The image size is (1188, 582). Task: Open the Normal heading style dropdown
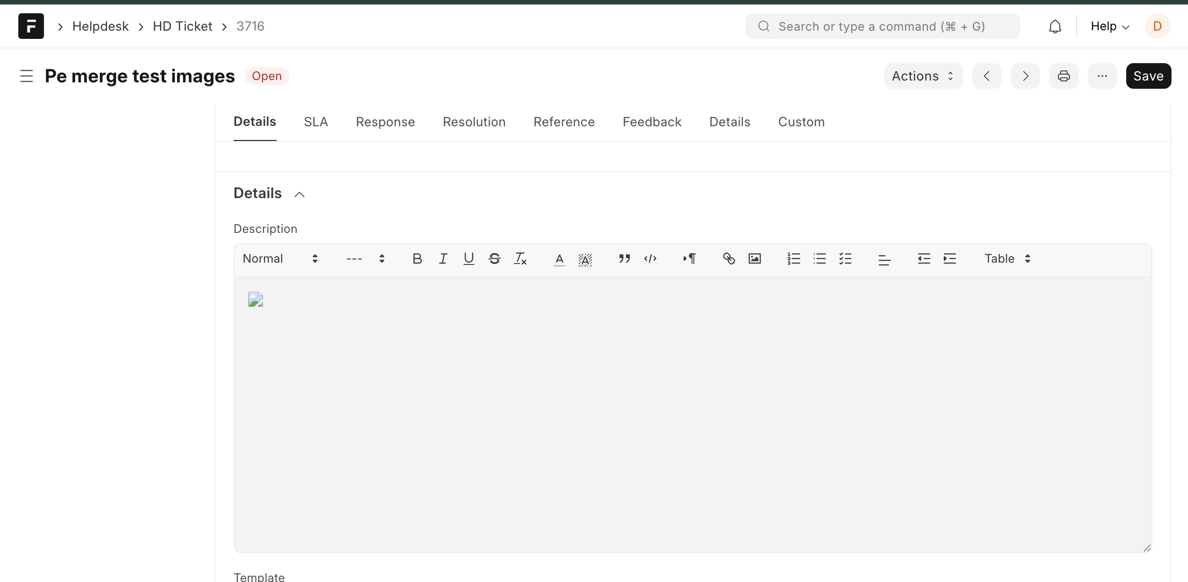point(280,259)
